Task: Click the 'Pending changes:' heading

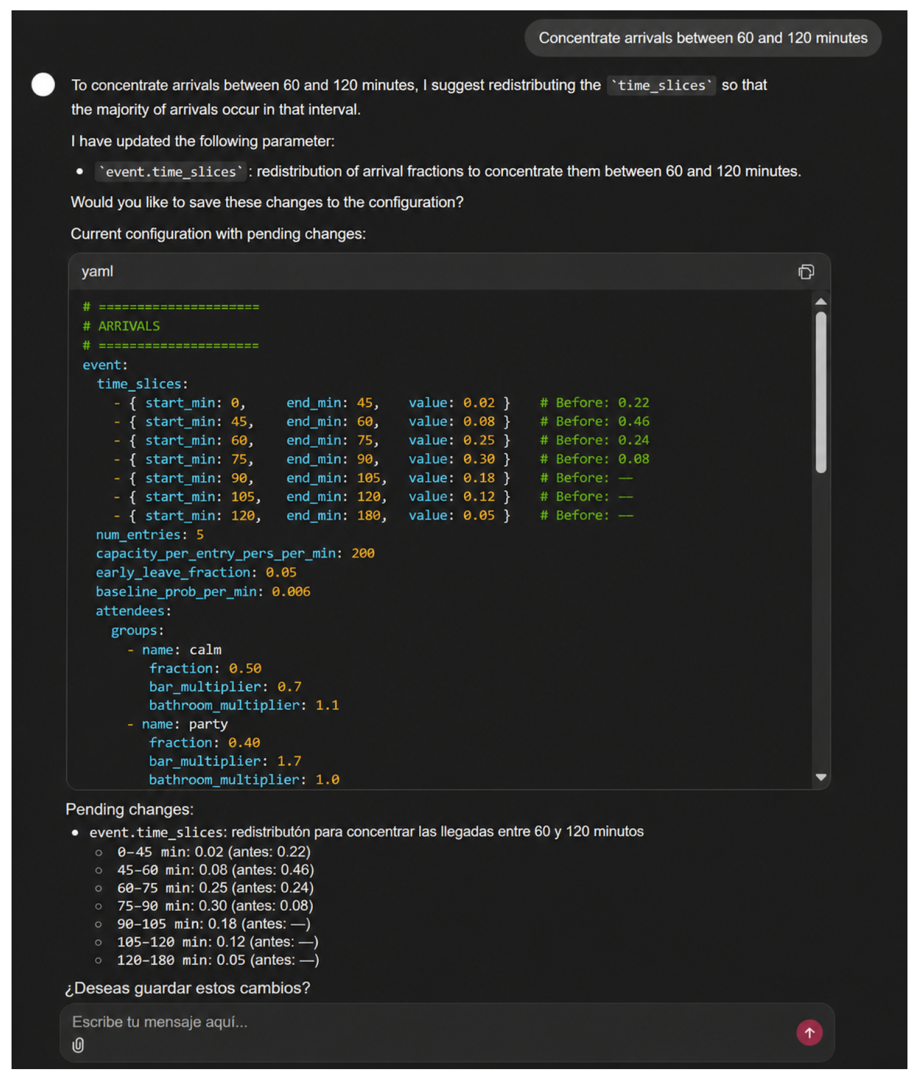Action: [129, 809]
